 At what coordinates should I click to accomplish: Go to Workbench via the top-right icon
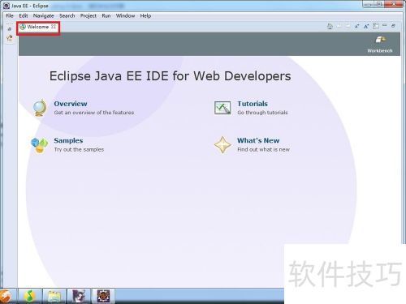(380, 40)
